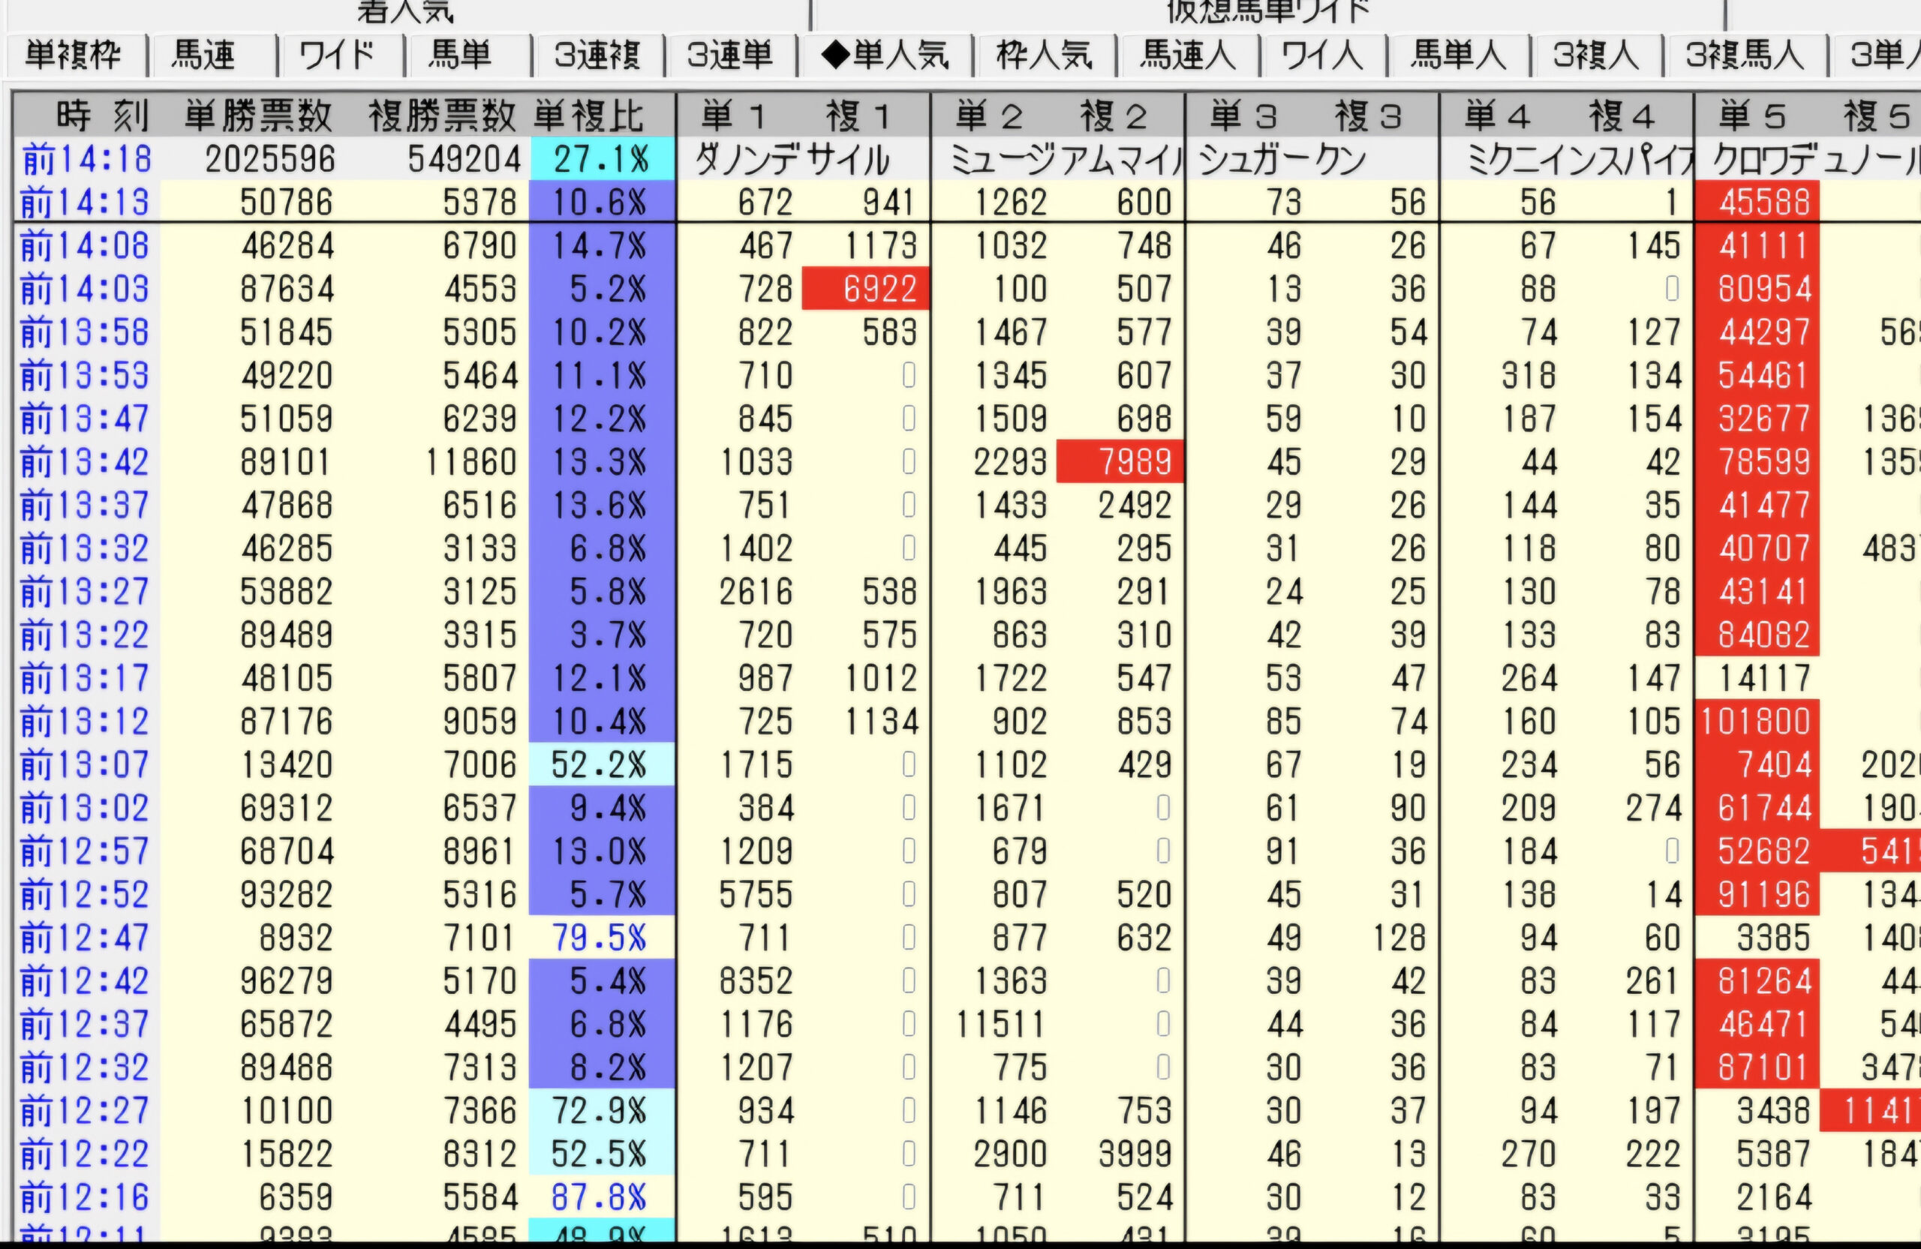Click the red highlighted 7989 cell
The height and width of the screenshot is (1249, 1921).
[1120, 462]
